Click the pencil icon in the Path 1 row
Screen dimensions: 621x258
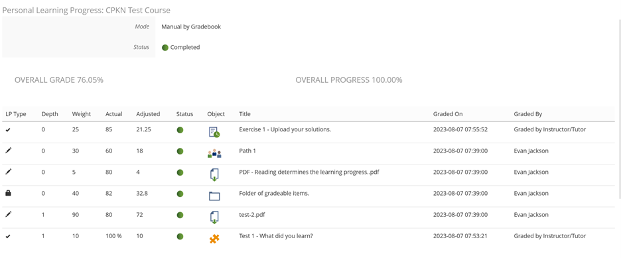tap(9, 151)
